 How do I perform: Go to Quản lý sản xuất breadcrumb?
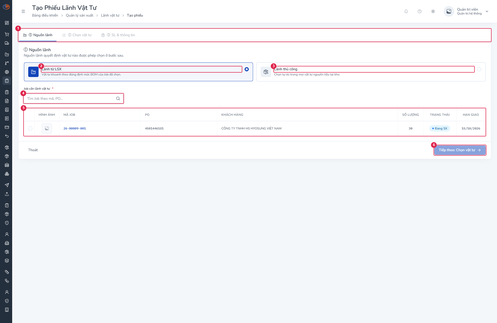(x=79, y=16)
